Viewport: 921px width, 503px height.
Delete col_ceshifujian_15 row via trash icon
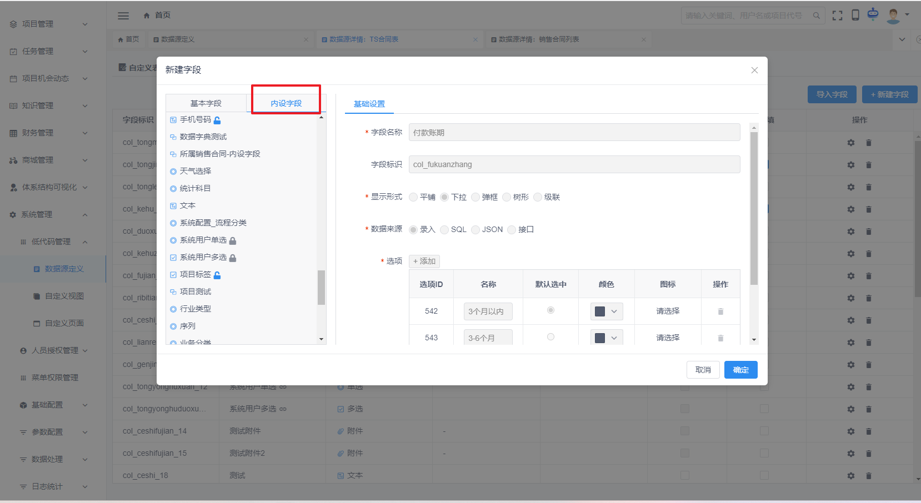click(869, 454)
